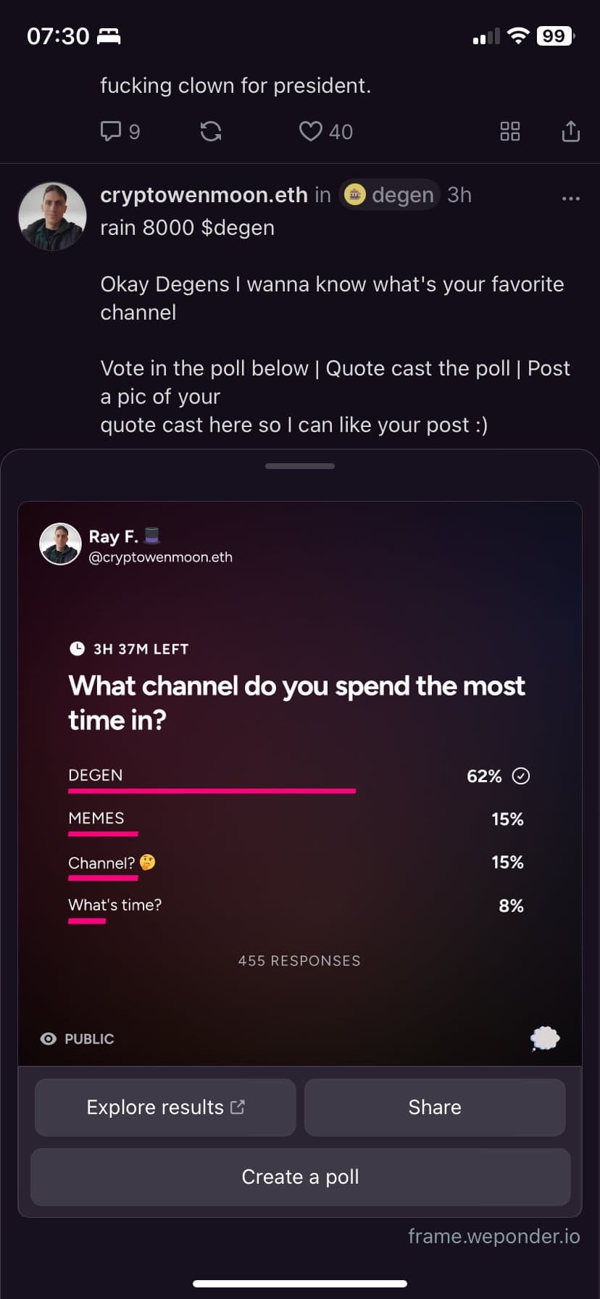Pick the What's time? poll option
Screen dimensions: 600x1299
[x=296, y=910]
